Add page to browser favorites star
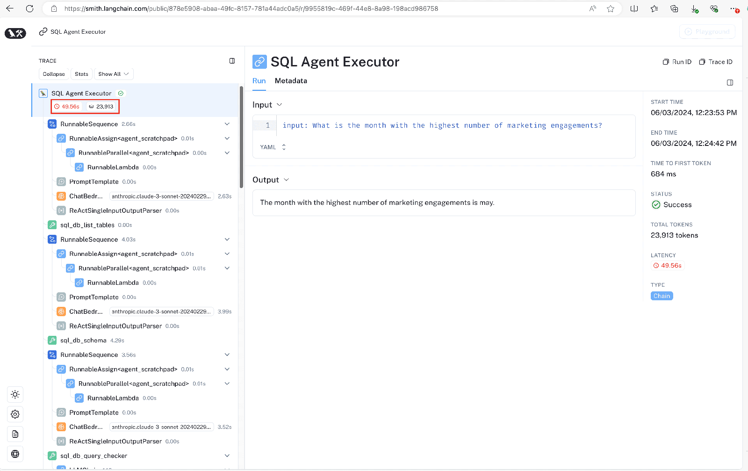 (611, 8)
